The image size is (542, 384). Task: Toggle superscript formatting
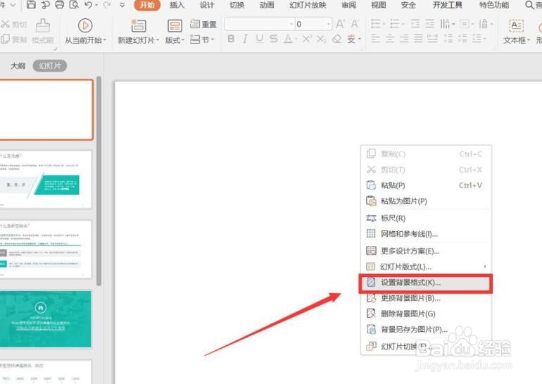pyautogui.click(x=307, y=39)
